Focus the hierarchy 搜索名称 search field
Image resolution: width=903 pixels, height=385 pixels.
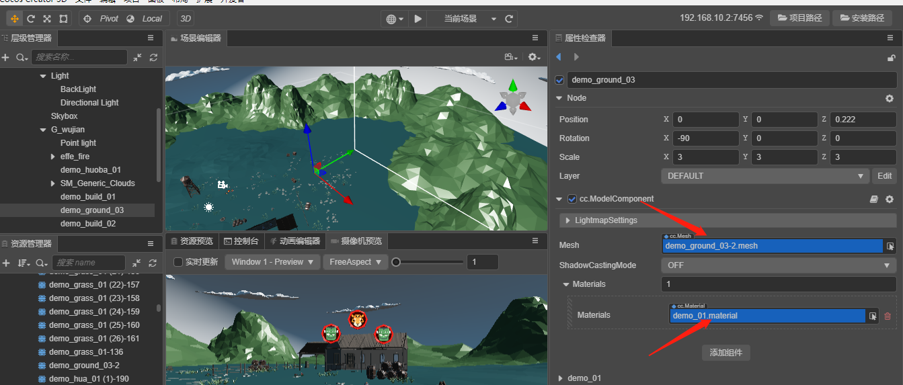(79, 58)
